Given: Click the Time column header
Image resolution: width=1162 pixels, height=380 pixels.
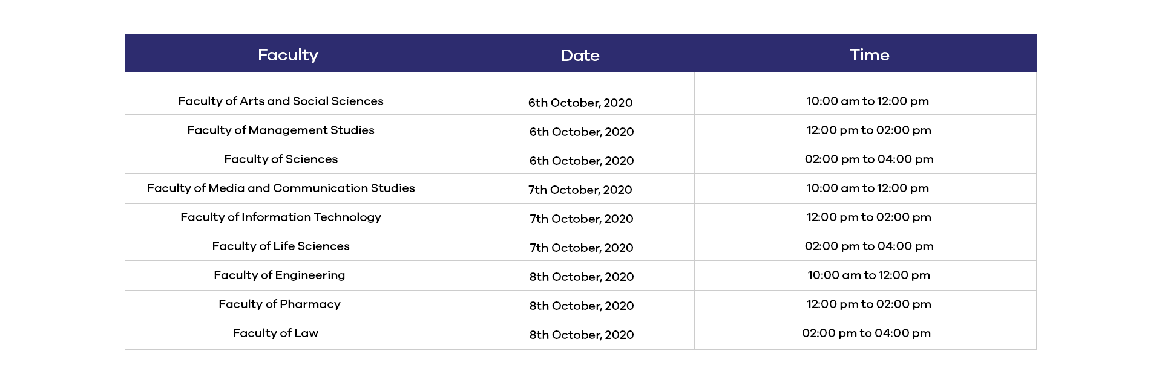Looking at the screenshot, I should point(869,55).
